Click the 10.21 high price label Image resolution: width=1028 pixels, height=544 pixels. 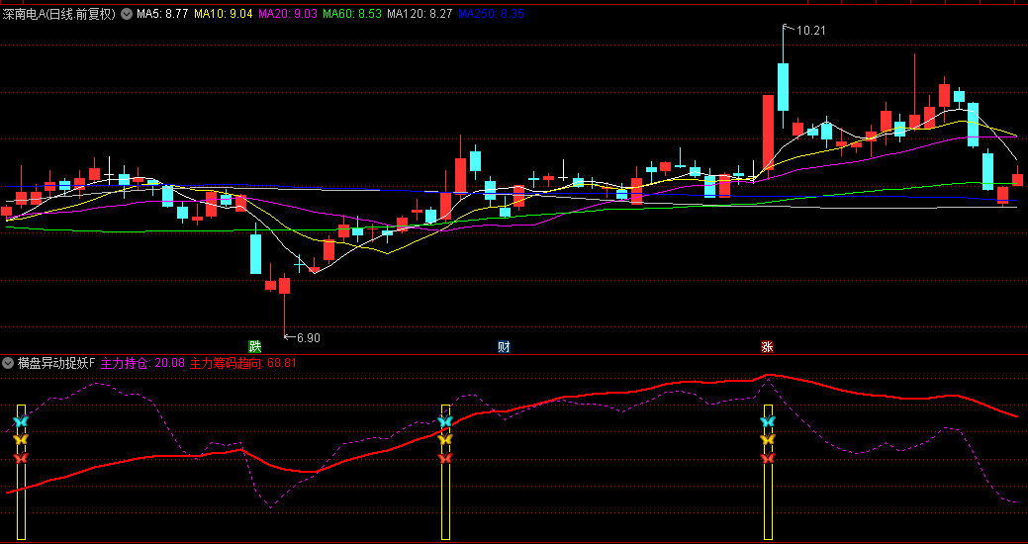tap(810, 30)
